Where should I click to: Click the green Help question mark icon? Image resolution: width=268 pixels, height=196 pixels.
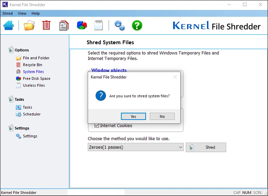click(x=137, y=26)
